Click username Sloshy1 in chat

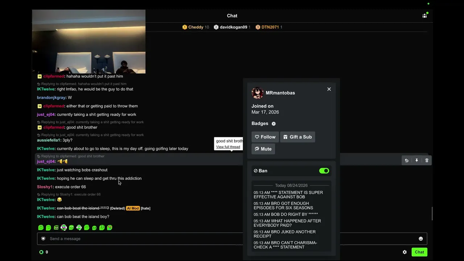[45, 187]
